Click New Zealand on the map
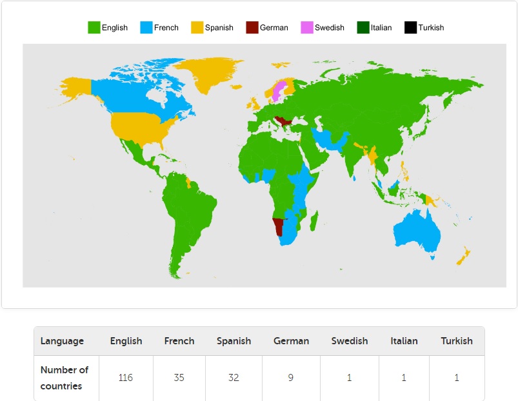The width and height of the screenshot is (518, 401). coord(463,256)
